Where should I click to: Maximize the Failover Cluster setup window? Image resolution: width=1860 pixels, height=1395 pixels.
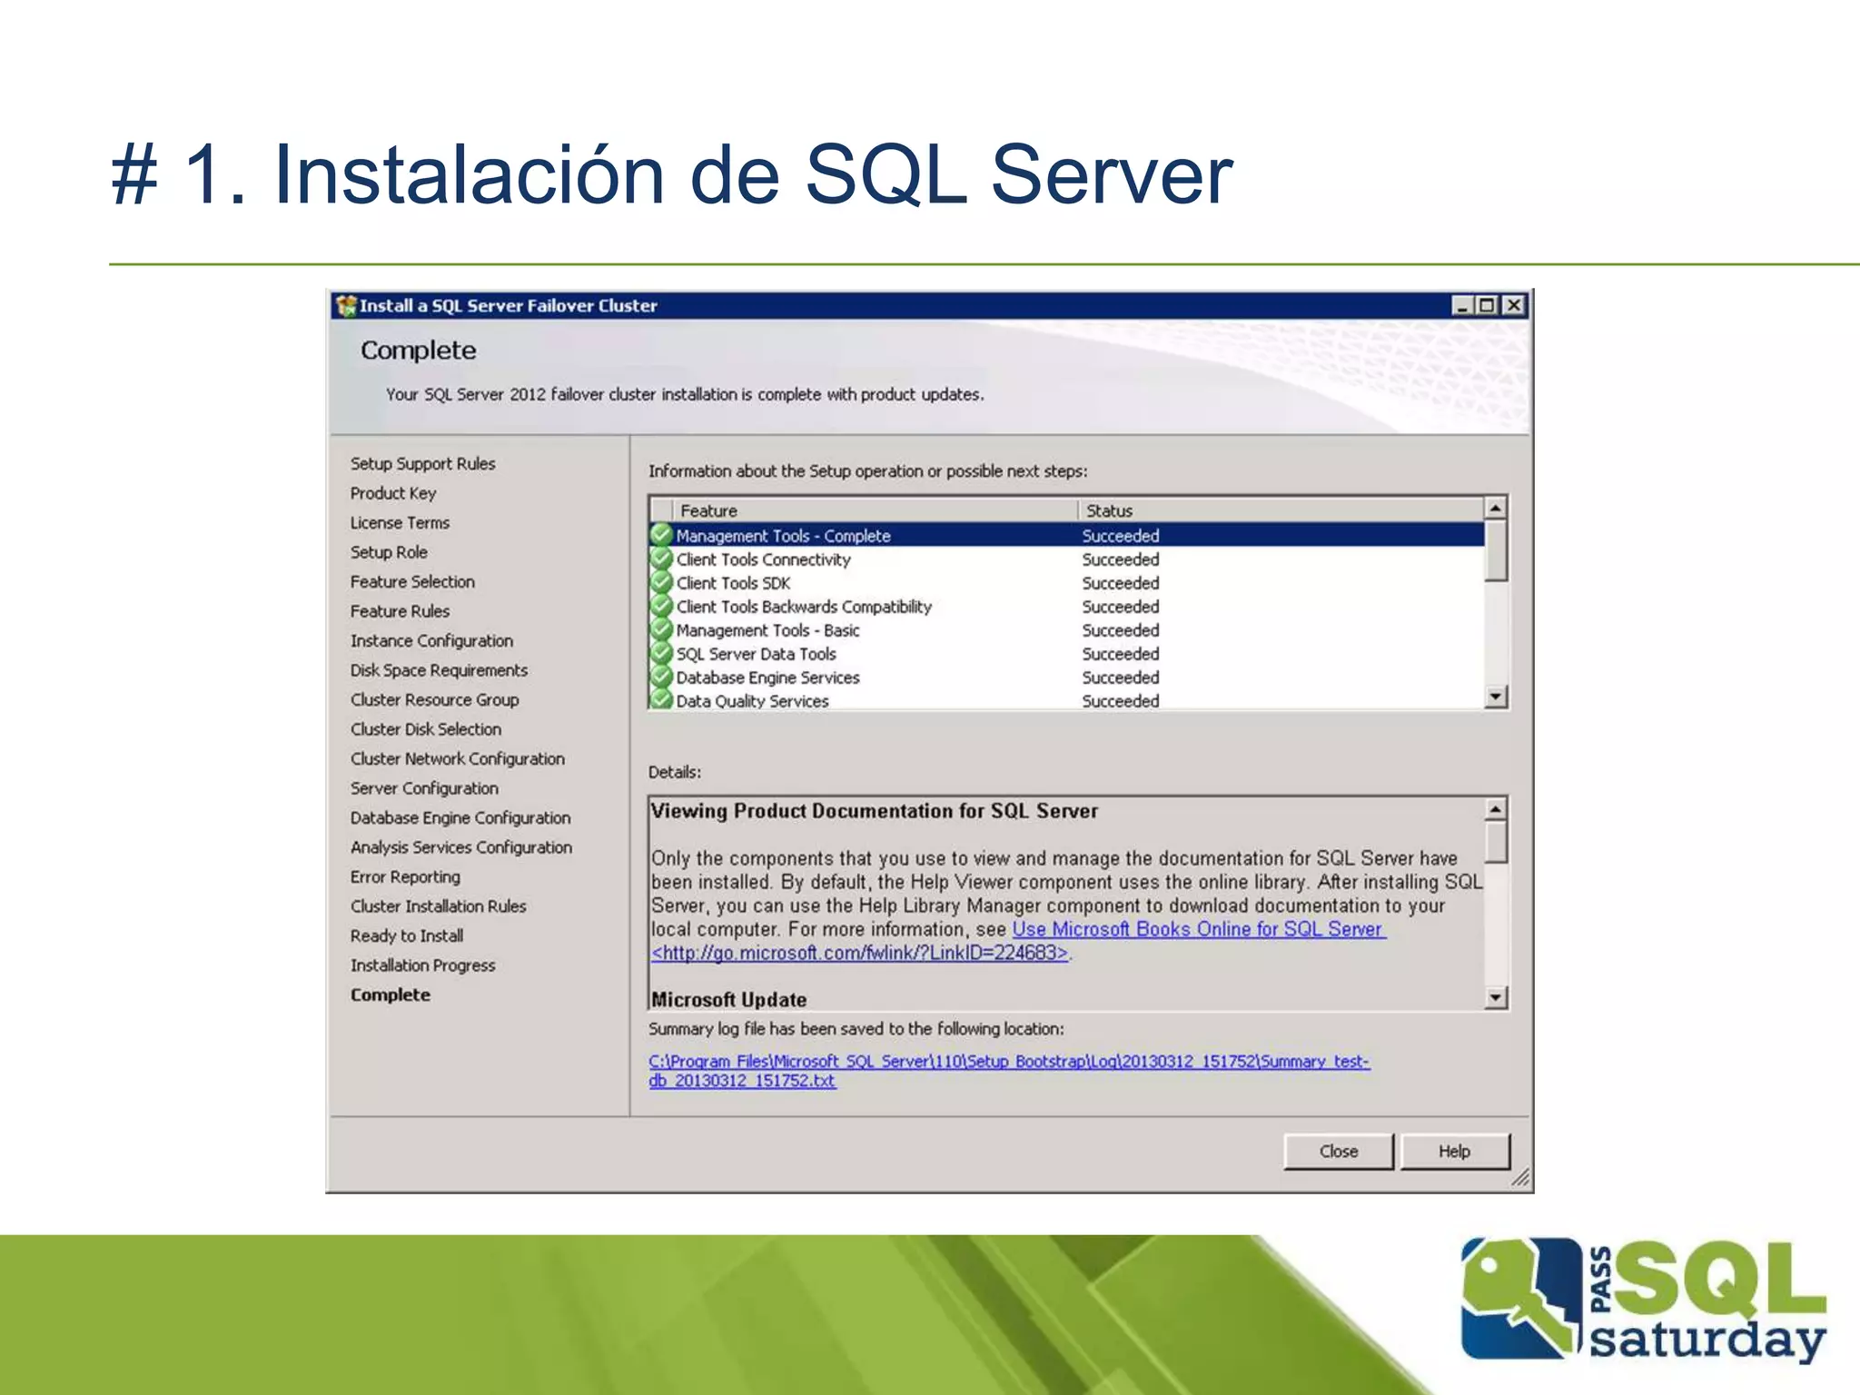[x=1487, y=305]
